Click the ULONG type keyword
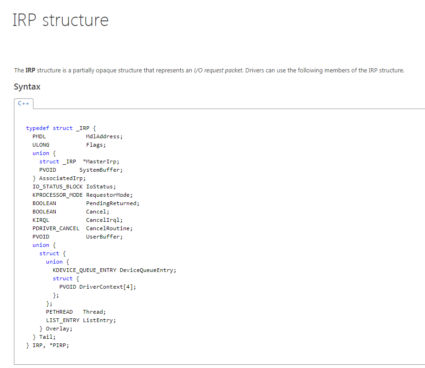425x368 pixels. tap(41, 145)
